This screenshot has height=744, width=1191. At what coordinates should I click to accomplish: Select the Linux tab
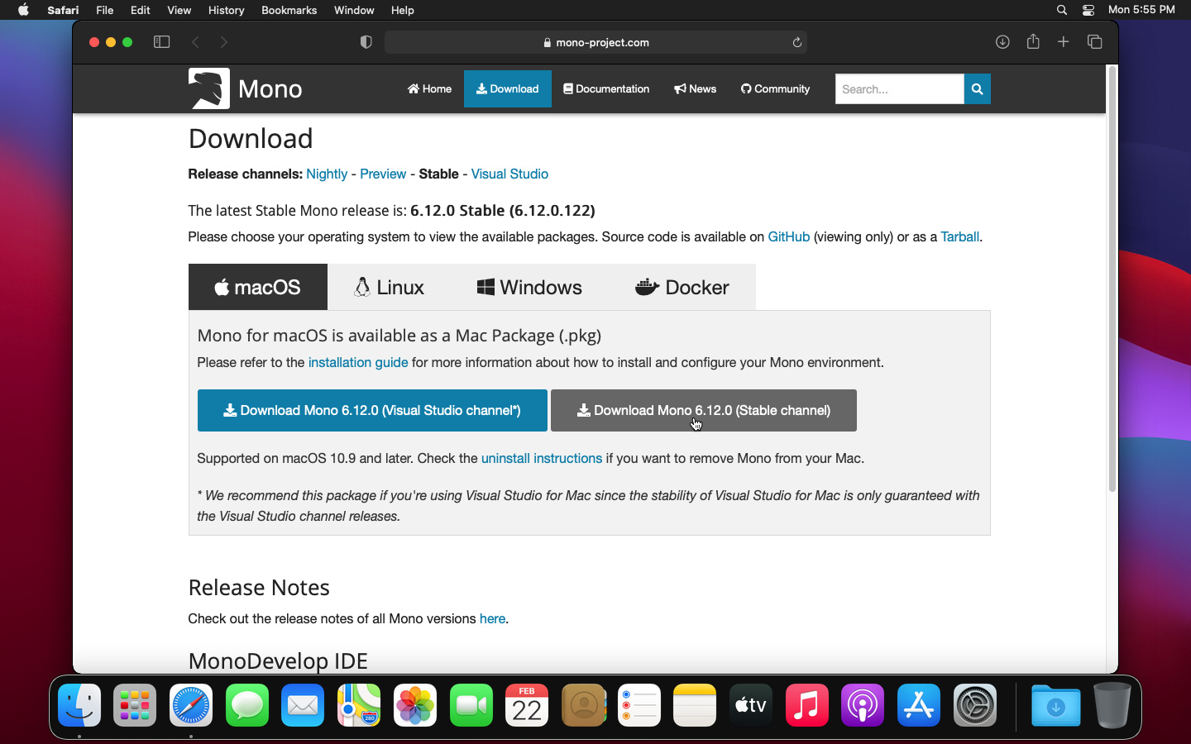389,288
